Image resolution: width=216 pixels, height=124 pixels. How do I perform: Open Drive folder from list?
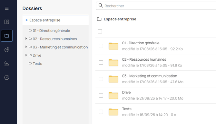(x=126, y=93)
